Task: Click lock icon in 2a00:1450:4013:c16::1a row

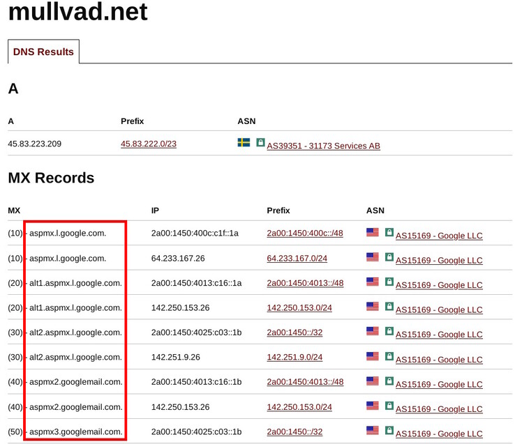Action: (x=389, y=282)
